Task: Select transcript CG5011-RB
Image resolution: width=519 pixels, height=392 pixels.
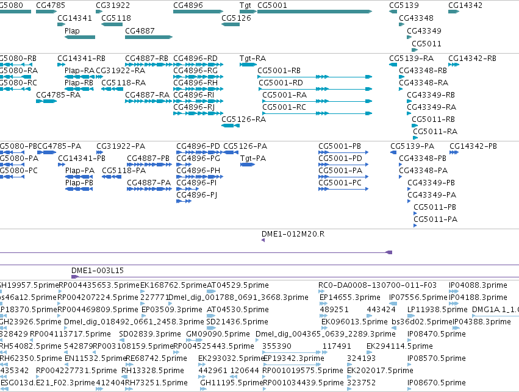Action: click(x=415, y=126)
